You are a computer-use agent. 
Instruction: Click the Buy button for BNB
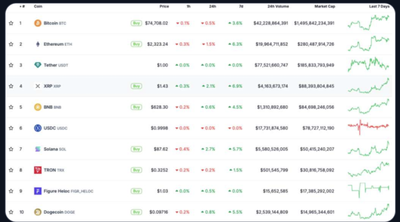click(x=136, y=107)
